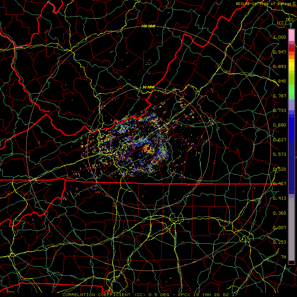Click the DCC label above the color scale

pyautogui.click(x=290, y=20)
